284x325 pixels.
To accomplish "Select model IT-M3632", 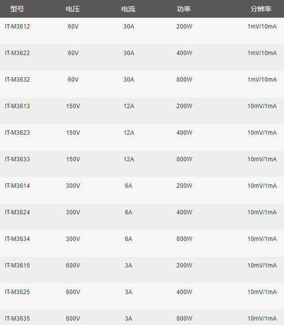I will 17,80.
